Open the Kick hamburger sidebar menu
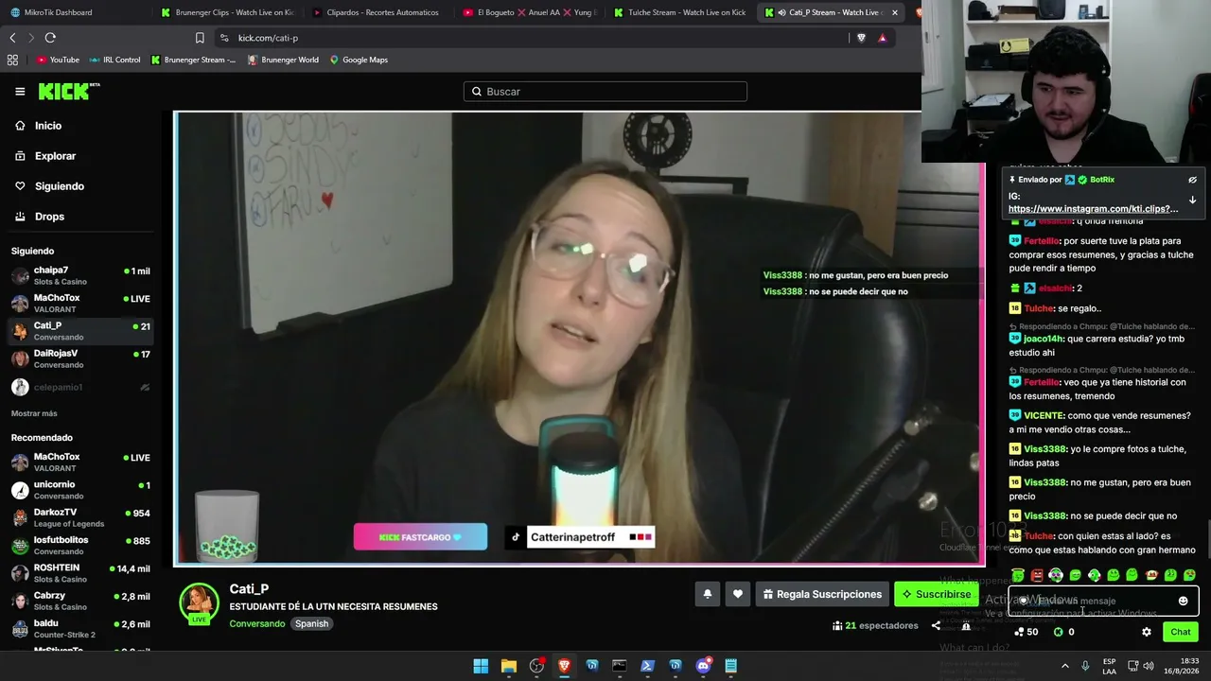The width and height of the screenshot is (1211, 681). coord(20,92)
